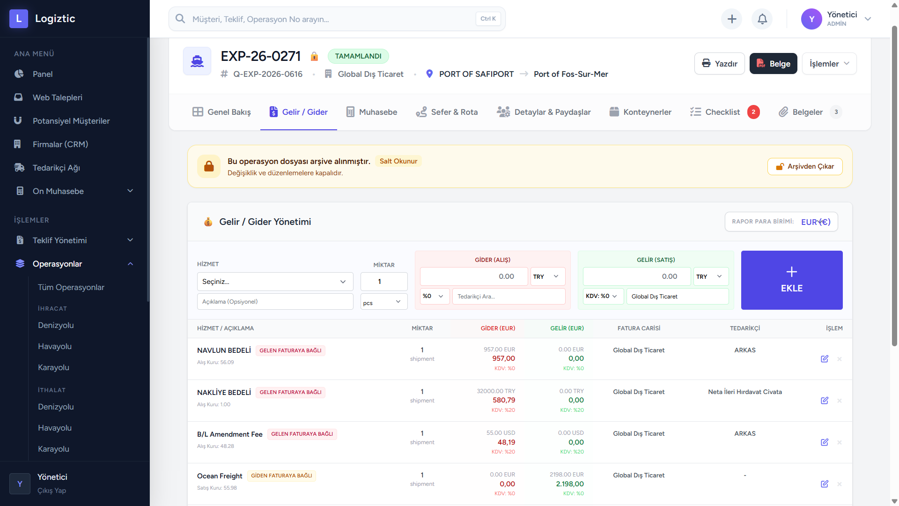899x506 pixels.
Task: Open the pcs unit dropdown
Action: tap(384, 302)
